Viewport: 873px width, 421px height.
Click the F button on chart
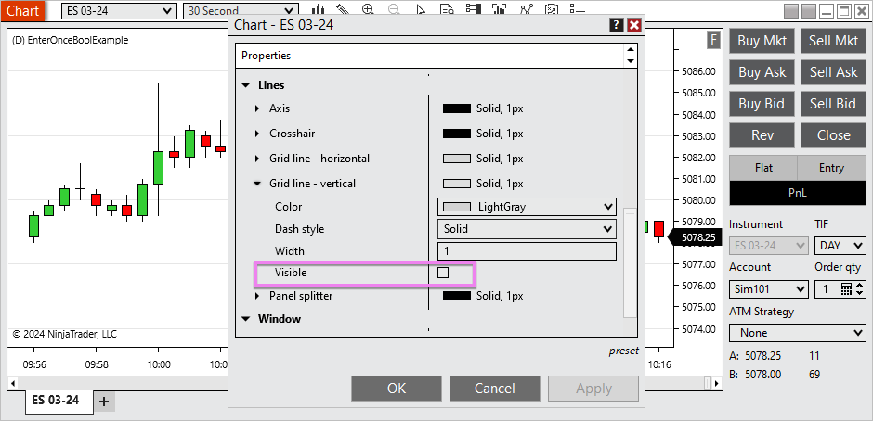(713, 39)
